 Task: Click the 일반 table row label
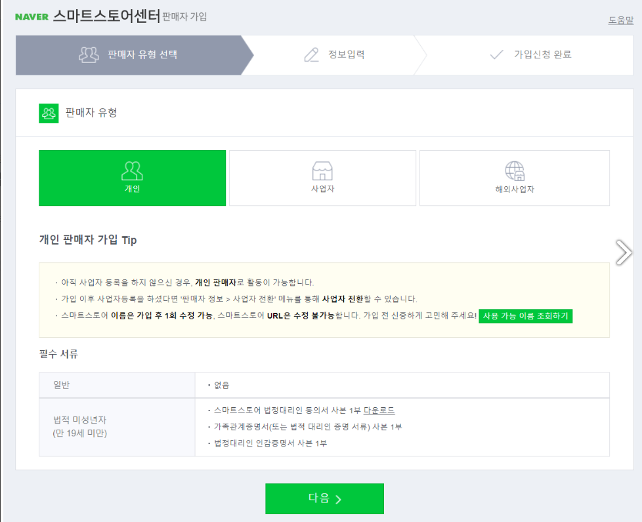click(x=62, y=384)
